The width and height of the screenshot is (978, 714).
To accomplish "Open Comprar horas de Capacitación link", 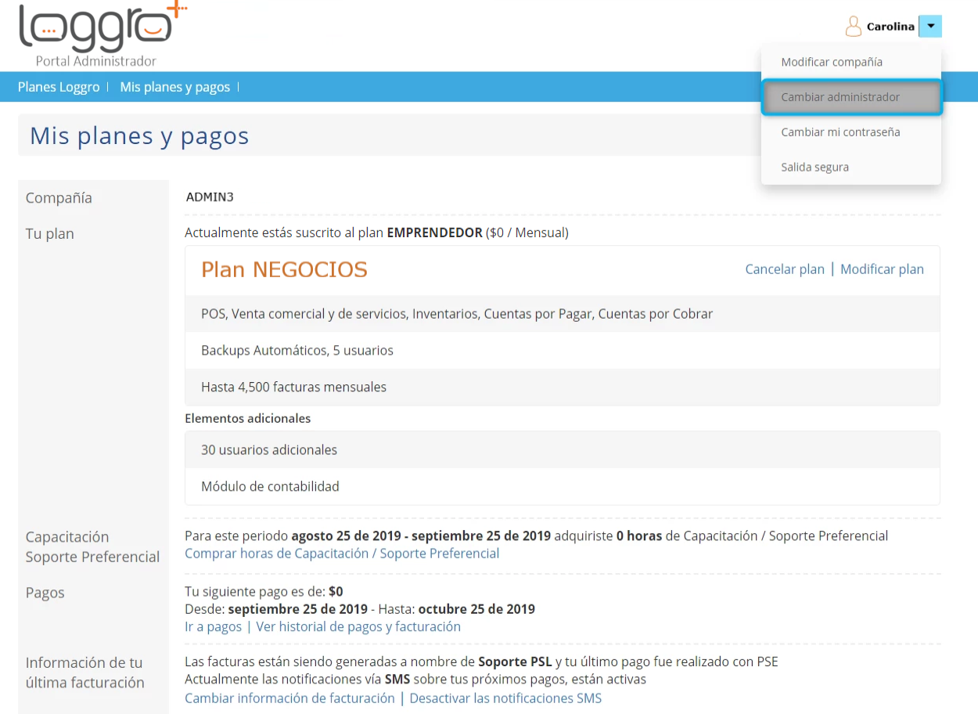I will pyautogui.click(x=341, y=554).
